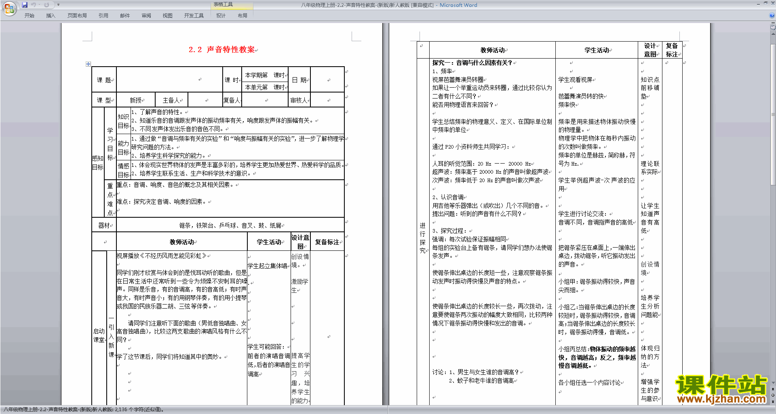Click the 课 时 table cell
Image resolution: width=776 pixels, height=414 pixels.
232,80
